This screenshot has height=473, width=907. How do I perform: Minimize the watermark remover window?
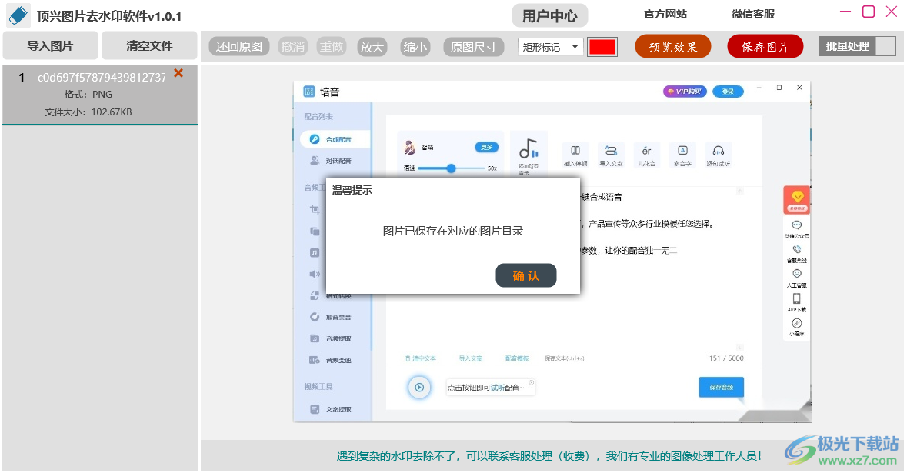(845, 12)
